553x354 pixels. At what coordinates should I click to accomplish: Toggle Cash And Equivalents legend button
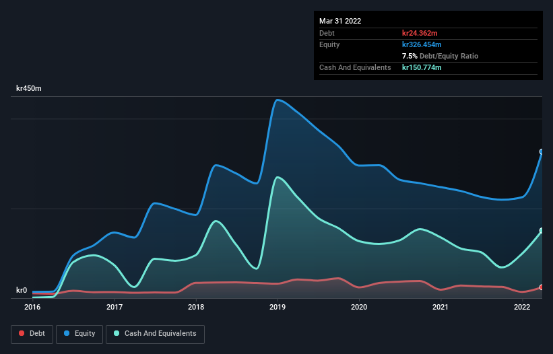coord(155,334)
